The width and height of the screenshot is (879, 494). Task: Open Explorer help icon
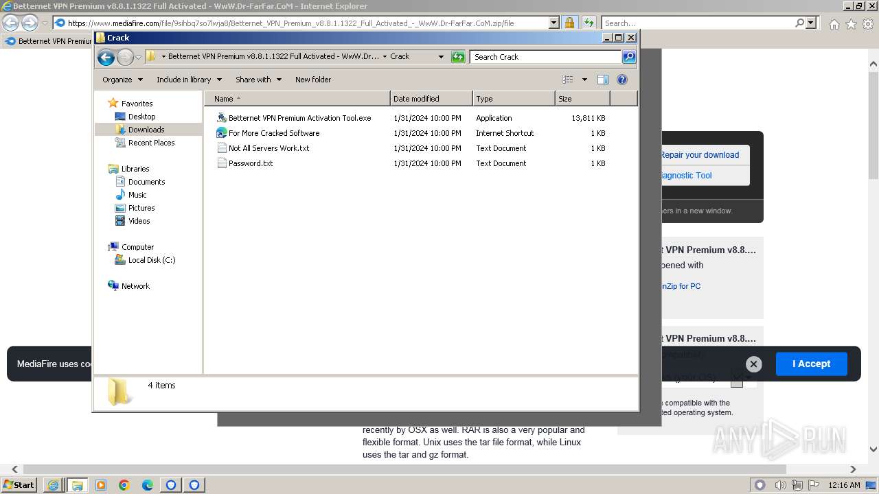pyautogui.click(x=622, y=80)
